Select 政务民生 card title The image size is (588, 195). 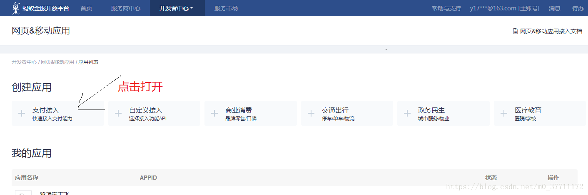[431, 110]
